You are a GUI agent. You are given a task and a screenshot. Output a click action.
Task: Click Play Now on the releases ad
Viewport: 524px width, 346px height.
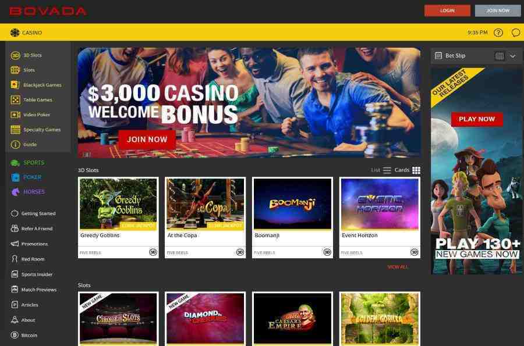pyautogui.click(x=477, y=119)
